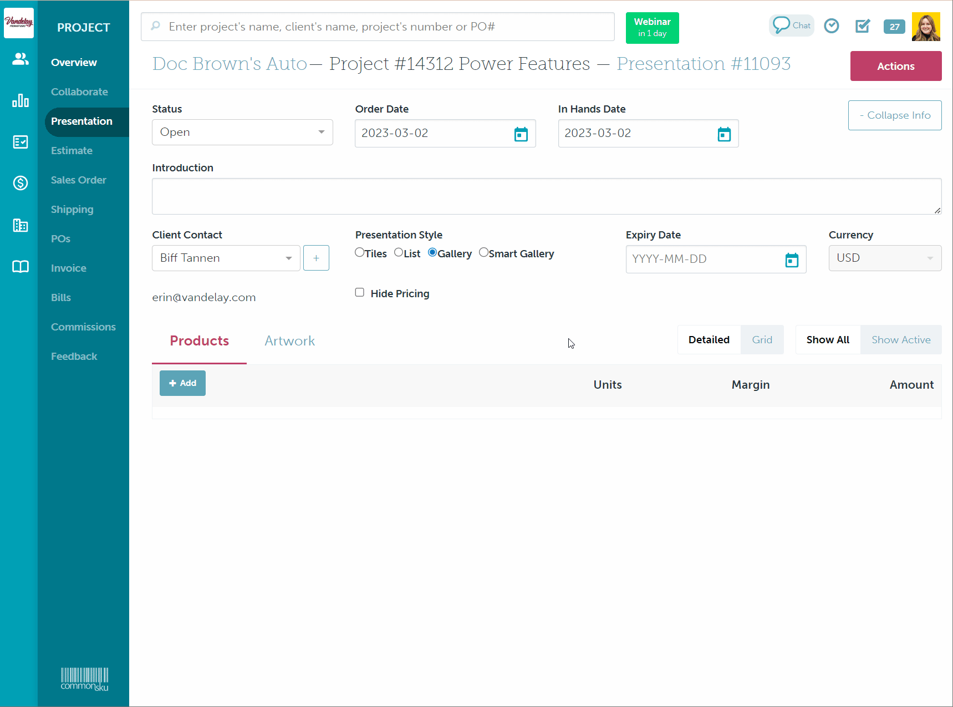Image resolution: width=953 pixels, height=707 pixels.
Task: Select the Tiles presentation style
Action: tap(360, 253)
